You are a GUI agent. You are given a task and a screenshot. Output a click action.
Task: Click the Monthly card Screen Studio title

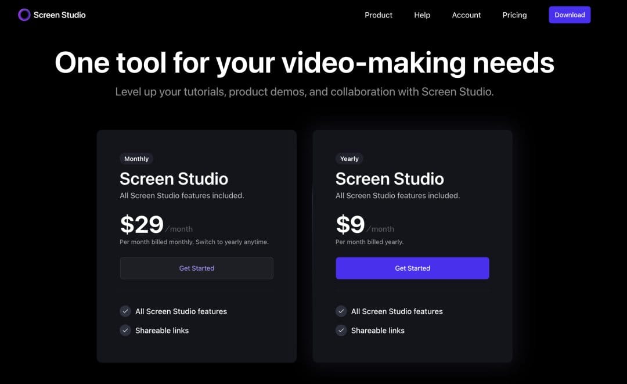pos(174,179)
